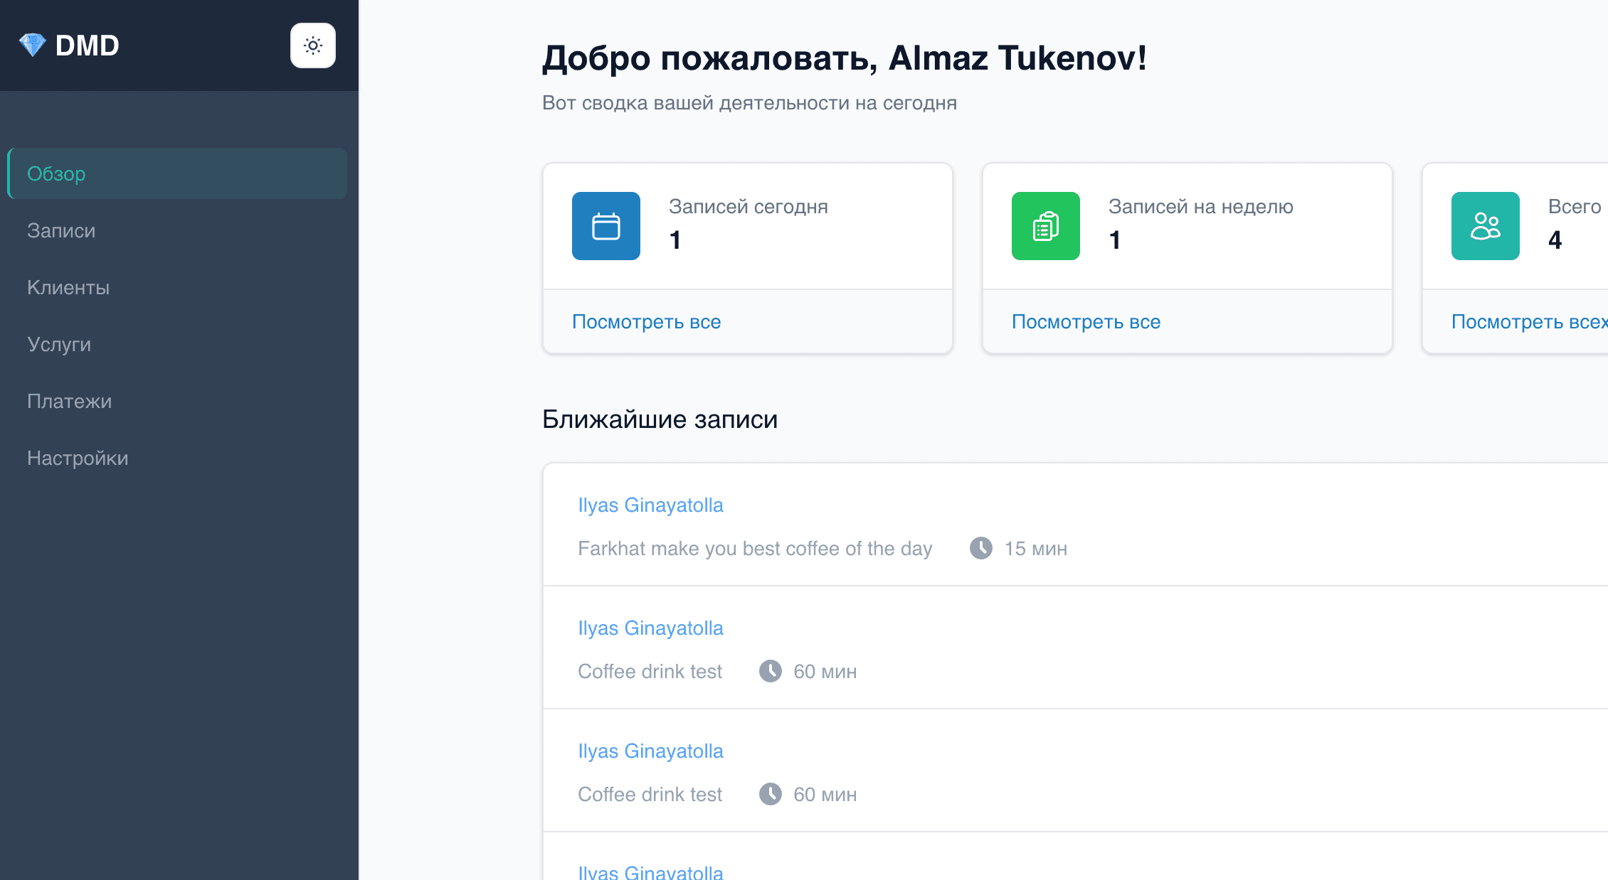Click the count 1 under Записей на неделю
Screen dimensions: 1608x880
tap(1115, 240)
